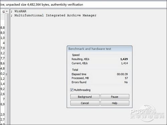
Task: Click the Background button
Action: pyautogui.click(x=85, y=97)
